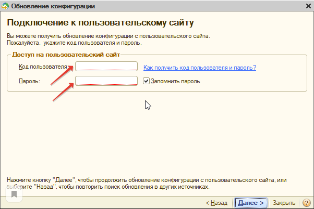Toggle the "Запомнить пароль" checkbox
Viewport: 314px width, 209px height.
coord(147,81)
